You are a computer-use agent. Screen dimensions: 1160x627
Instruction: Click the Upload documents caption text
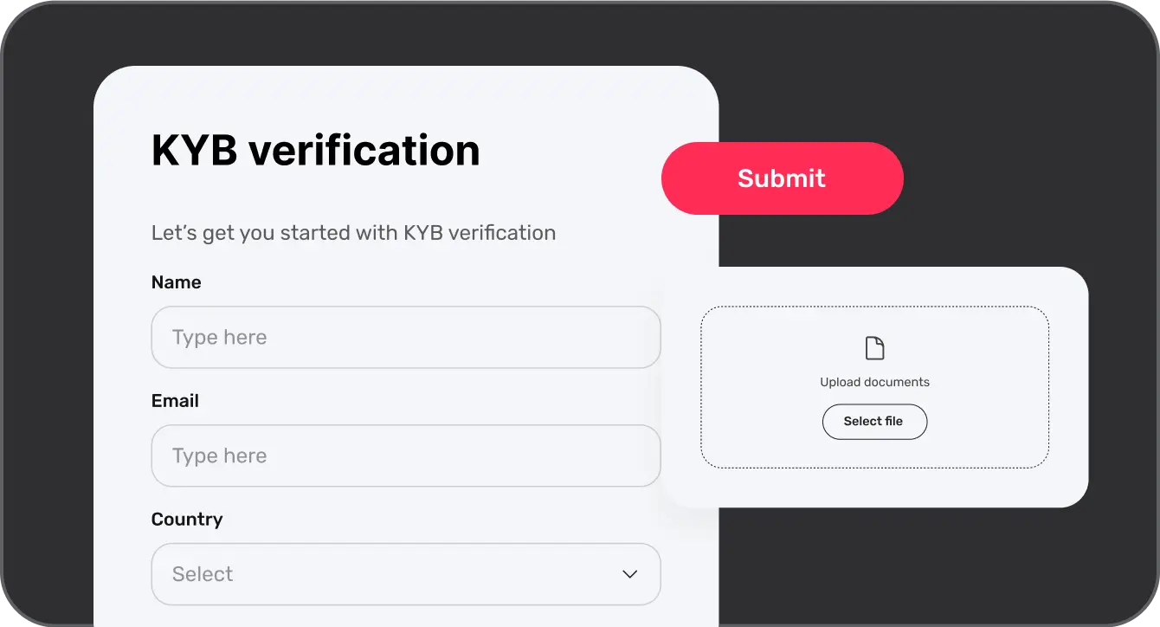coord(874,382)
